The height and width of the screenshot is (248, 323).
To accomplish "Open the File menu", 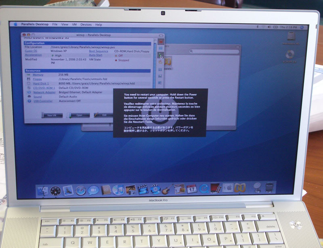I will (55, 25).
